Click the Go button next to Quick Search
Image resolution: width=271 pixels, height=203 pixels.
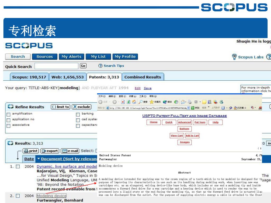tap(83, 66)
